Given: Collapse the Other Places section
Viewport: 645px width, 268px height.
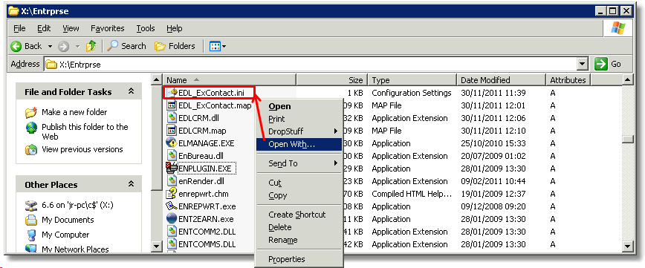Looking at the screenshot, I should 131,184.
